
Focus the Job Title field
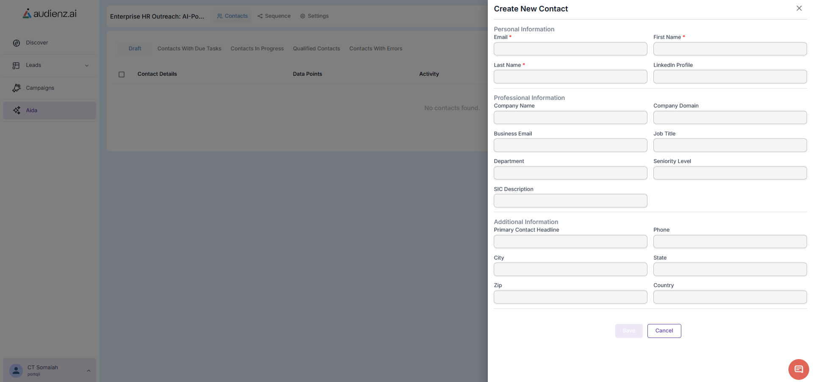pos(730,145)
